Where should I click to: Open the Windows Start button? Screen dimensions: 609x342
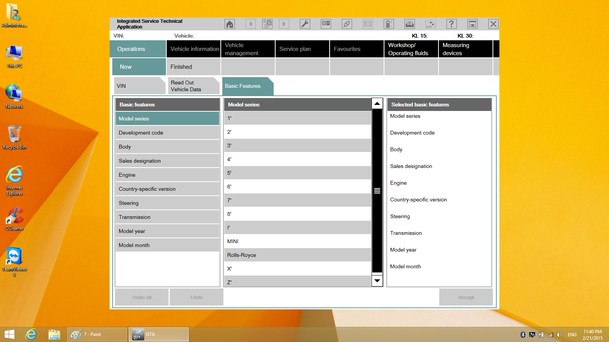coord(10,334)
